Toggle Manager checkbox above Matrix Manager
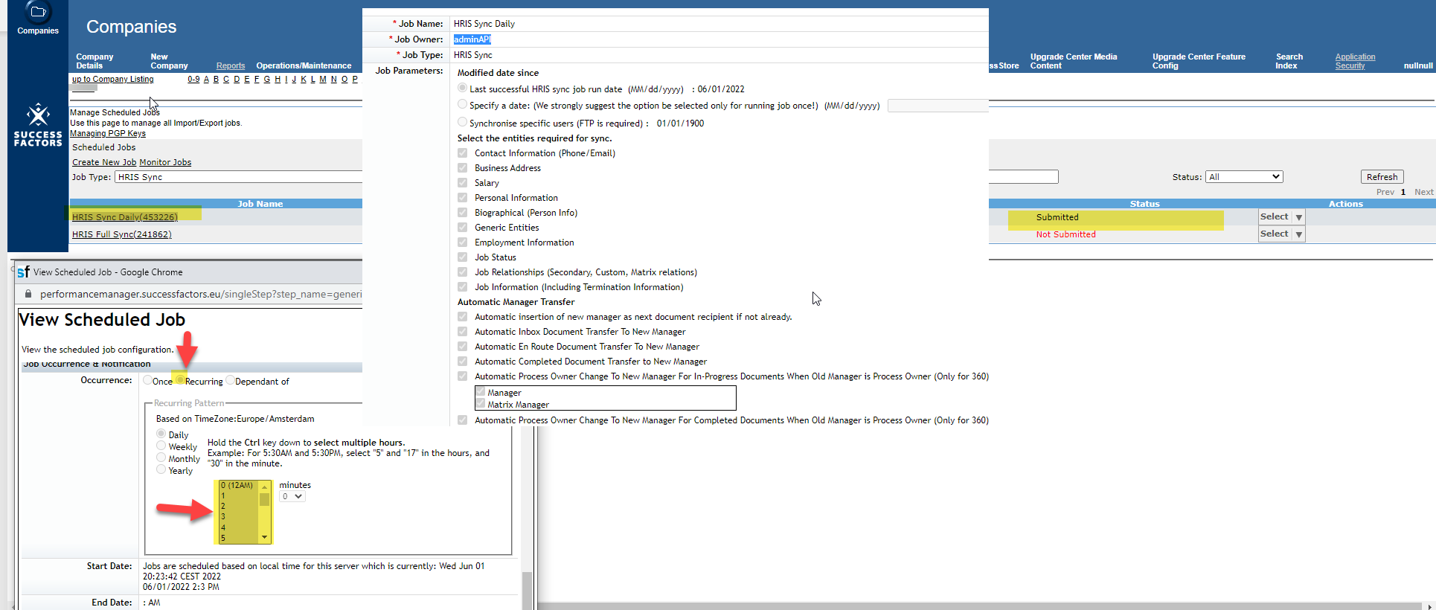The height and width of the screenshot is (610, 1436). [481, 391]
